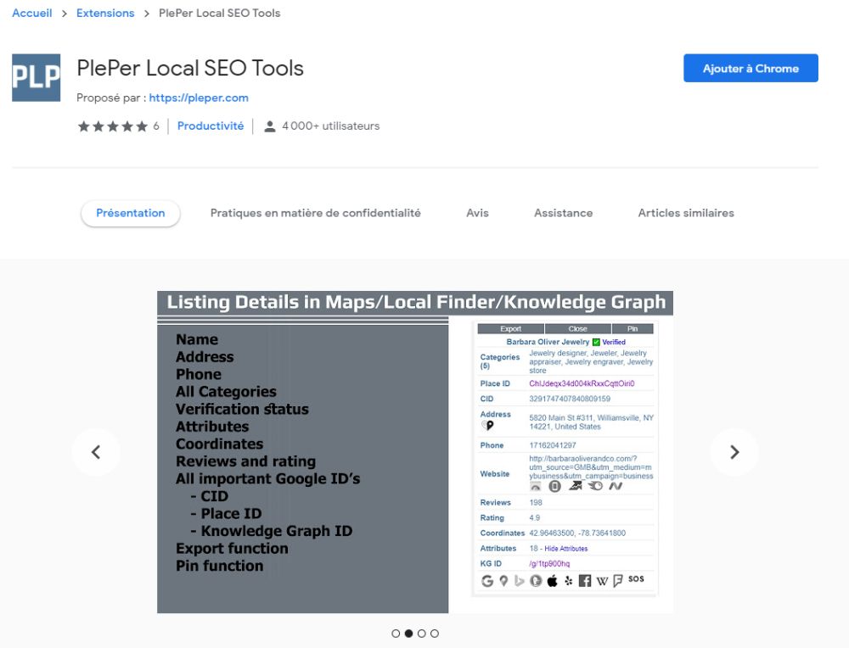Click arrow chart icon under Website URL
The image size is (849, 648).
coord(575,486)
